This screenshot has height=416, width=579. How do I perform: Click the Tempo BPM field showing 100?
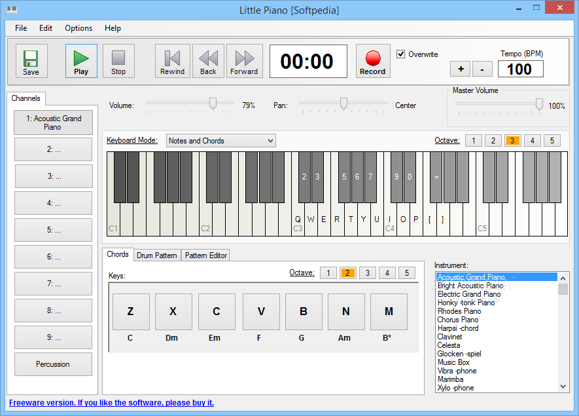(x=520, y=69)
